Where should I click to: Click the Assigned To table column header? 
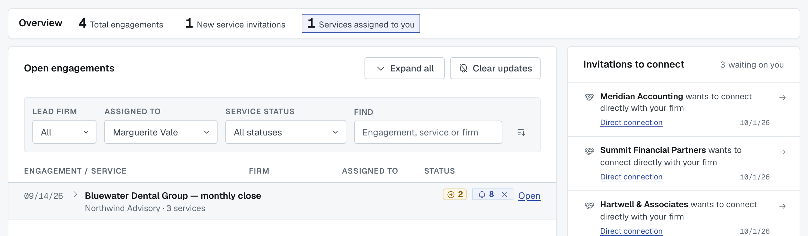pos(370,171)
